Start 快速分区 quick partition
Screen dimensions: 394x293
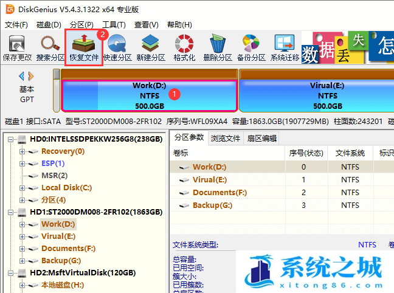click(x=117, y=48)
